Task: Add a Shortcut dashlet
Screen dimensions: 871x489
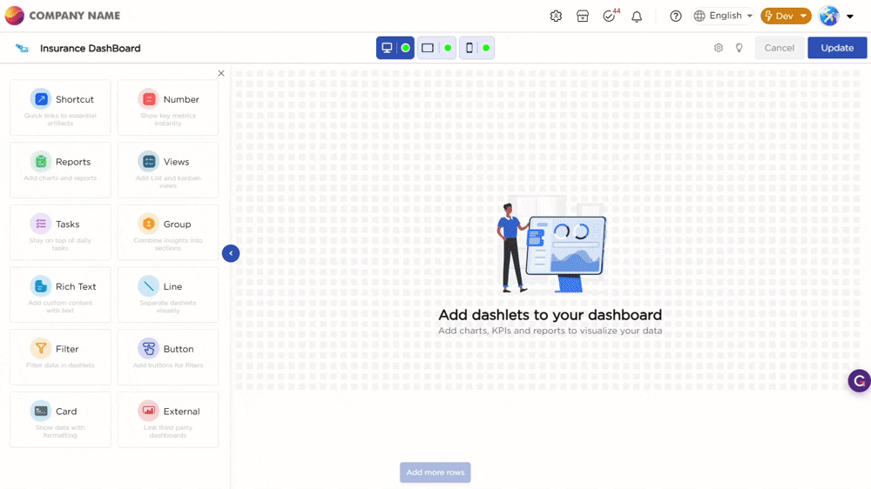Action: 60,108
